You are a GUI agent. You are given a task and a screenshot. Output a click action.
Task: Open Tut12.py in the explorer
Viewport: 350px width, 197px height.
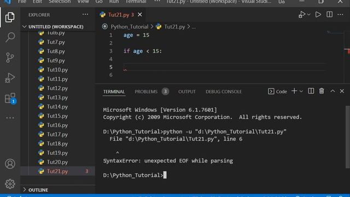tap(57, 88)
